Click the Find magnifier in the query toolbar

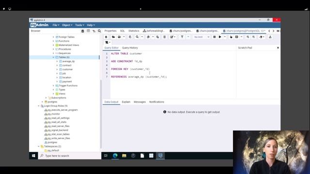click(137, 37)
